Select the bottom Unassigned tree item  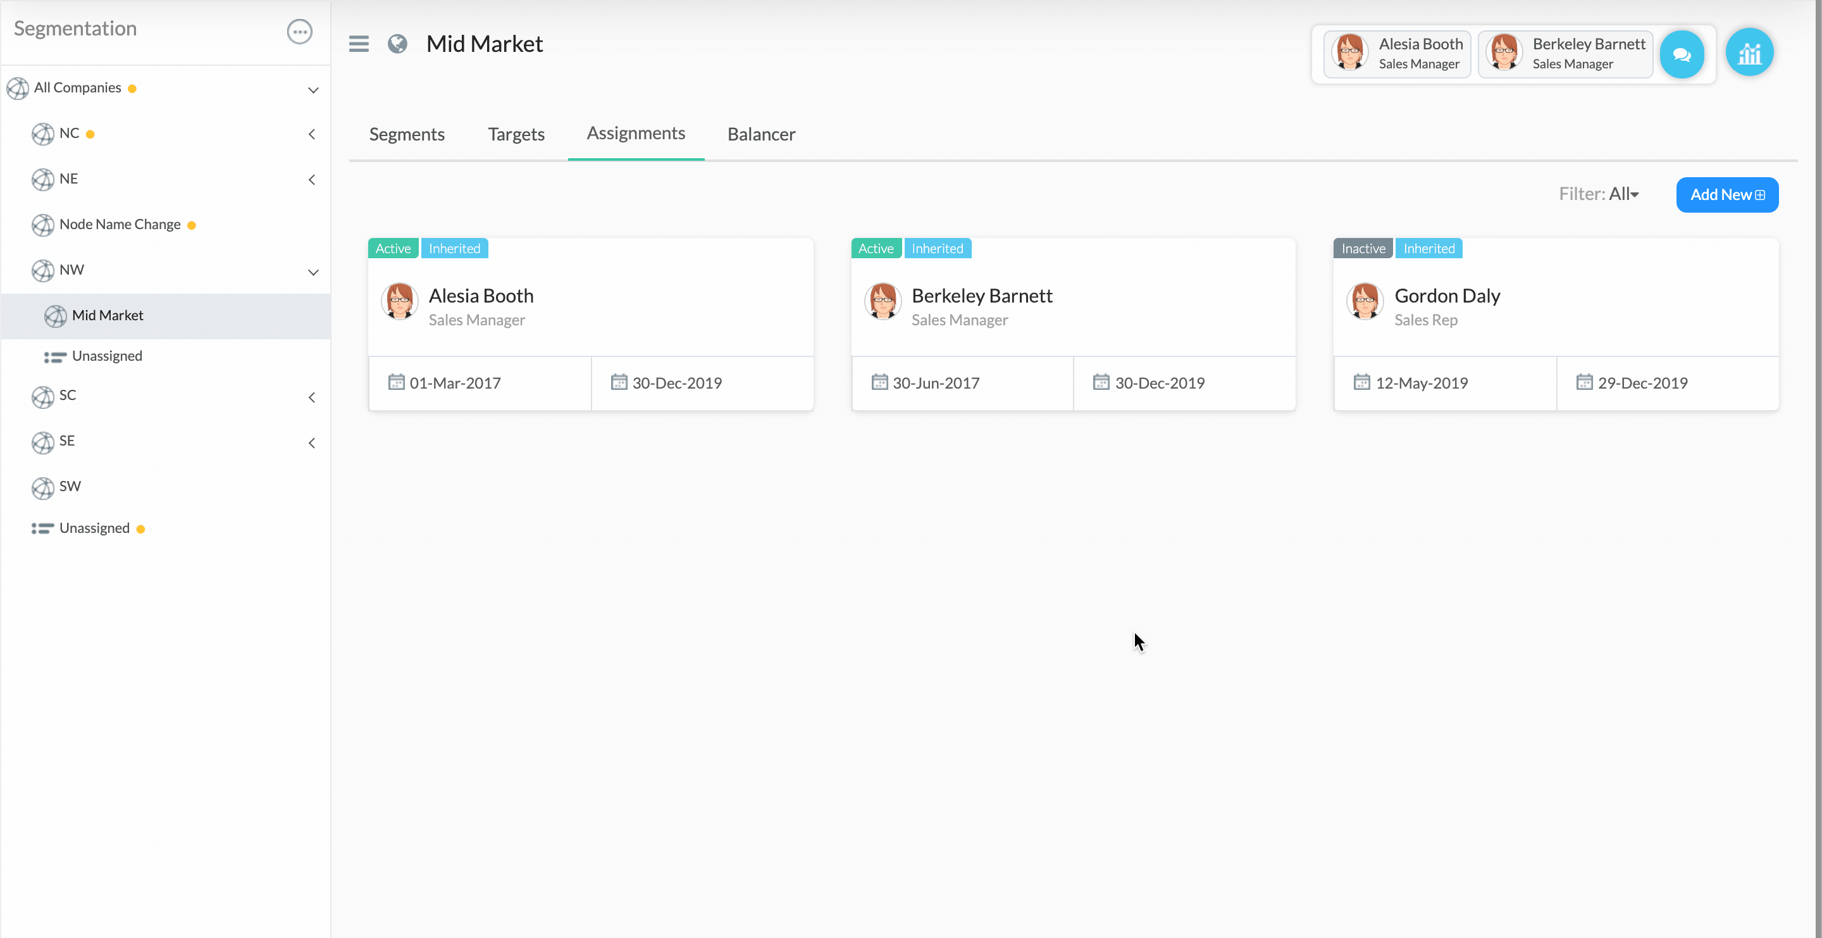coord(94,528)
